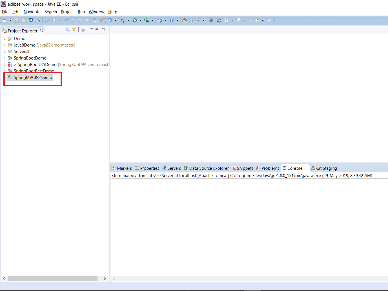Viewport: 388px width, 291px height.
Task: Open the Project Explorer View Menu triangle
Action: (x=91, y=29)
